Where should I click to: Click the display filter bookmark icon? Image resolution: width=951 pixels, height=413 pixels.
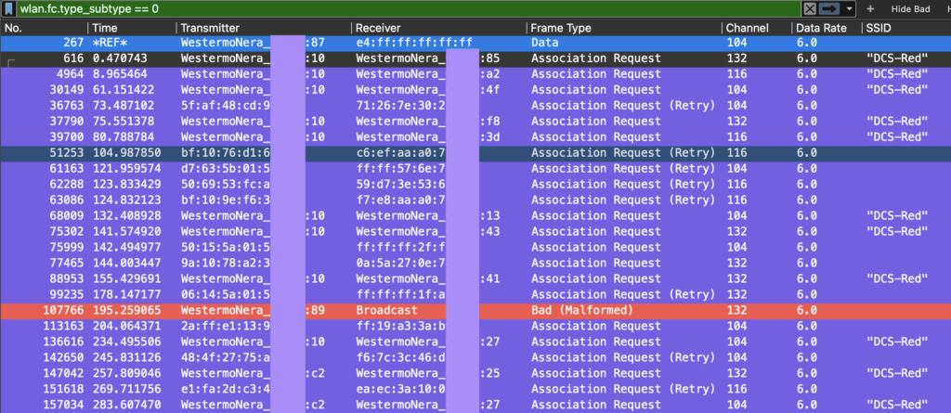tap(8, 8)
